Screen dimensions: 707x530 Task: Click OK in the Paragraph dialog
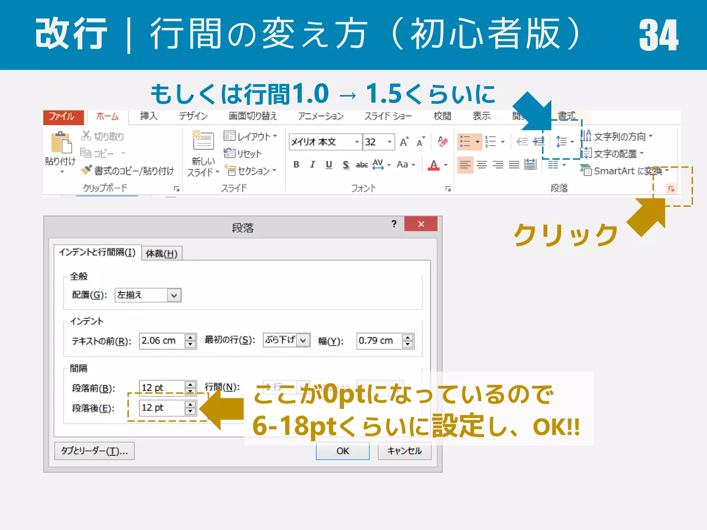coord(343,451)
